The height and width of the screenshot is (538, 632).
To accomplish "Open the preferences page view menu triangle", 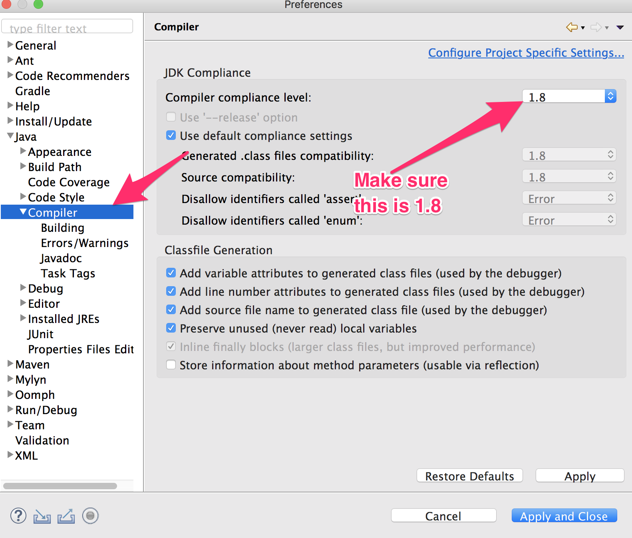I will [x=620, y=28].
